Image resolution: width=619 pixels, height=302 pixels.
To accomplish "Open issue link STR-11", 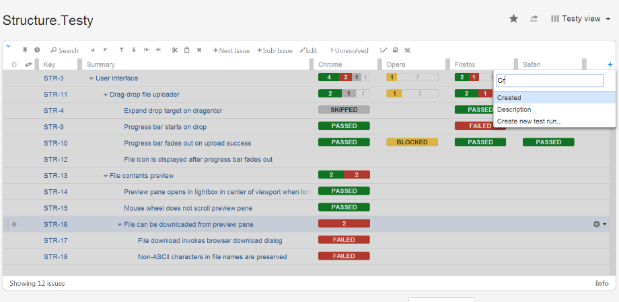I will (55, 94).
